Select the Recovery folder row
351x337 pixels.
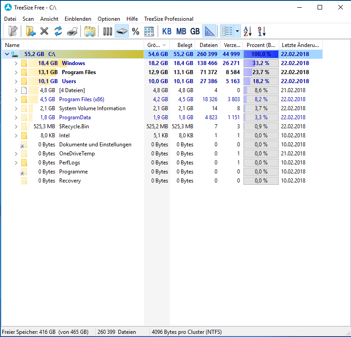[162, 181]
